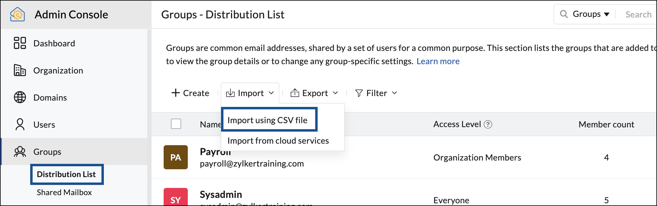Open the Filter dropdown

tap(376, 93)
